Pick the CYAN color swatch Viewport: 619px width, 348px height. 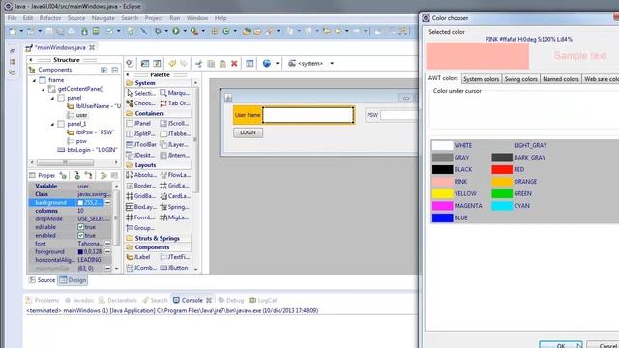click(x=502, y=206)
